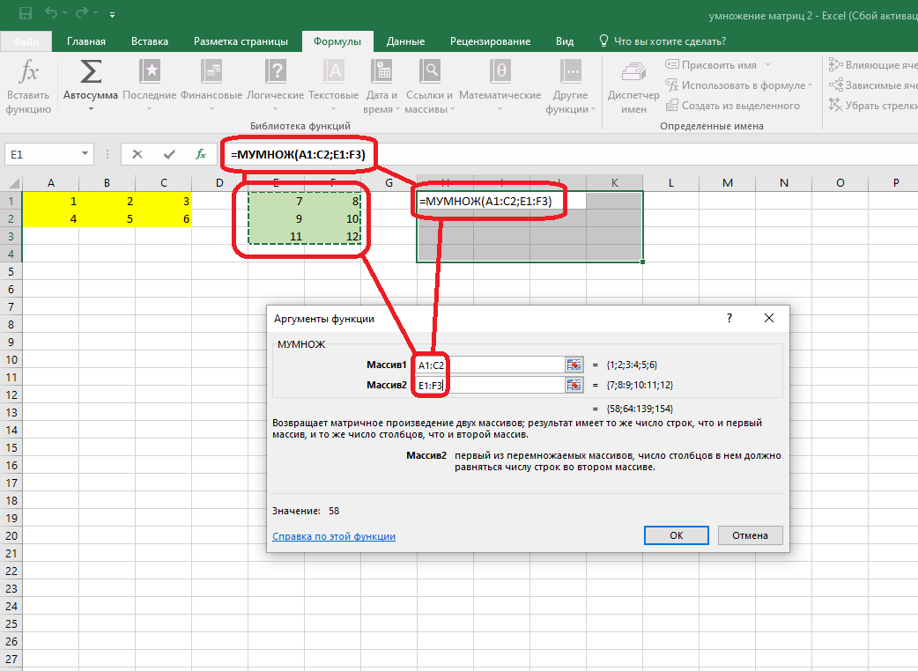
Task: Click the Массив2 input field
Action: click(x=490, y=385)
